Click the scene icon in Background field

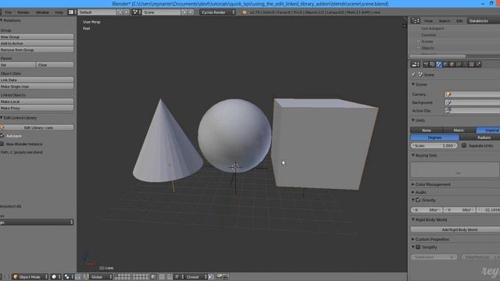point(448,102)
